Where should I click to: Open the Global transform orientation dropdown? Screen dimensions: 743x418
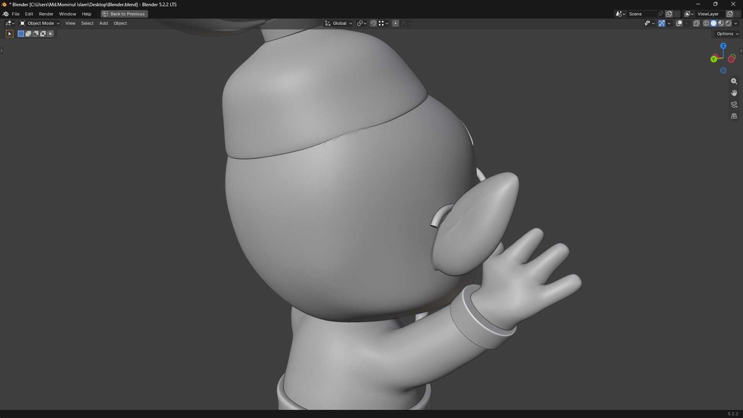[x=339, y=24]
